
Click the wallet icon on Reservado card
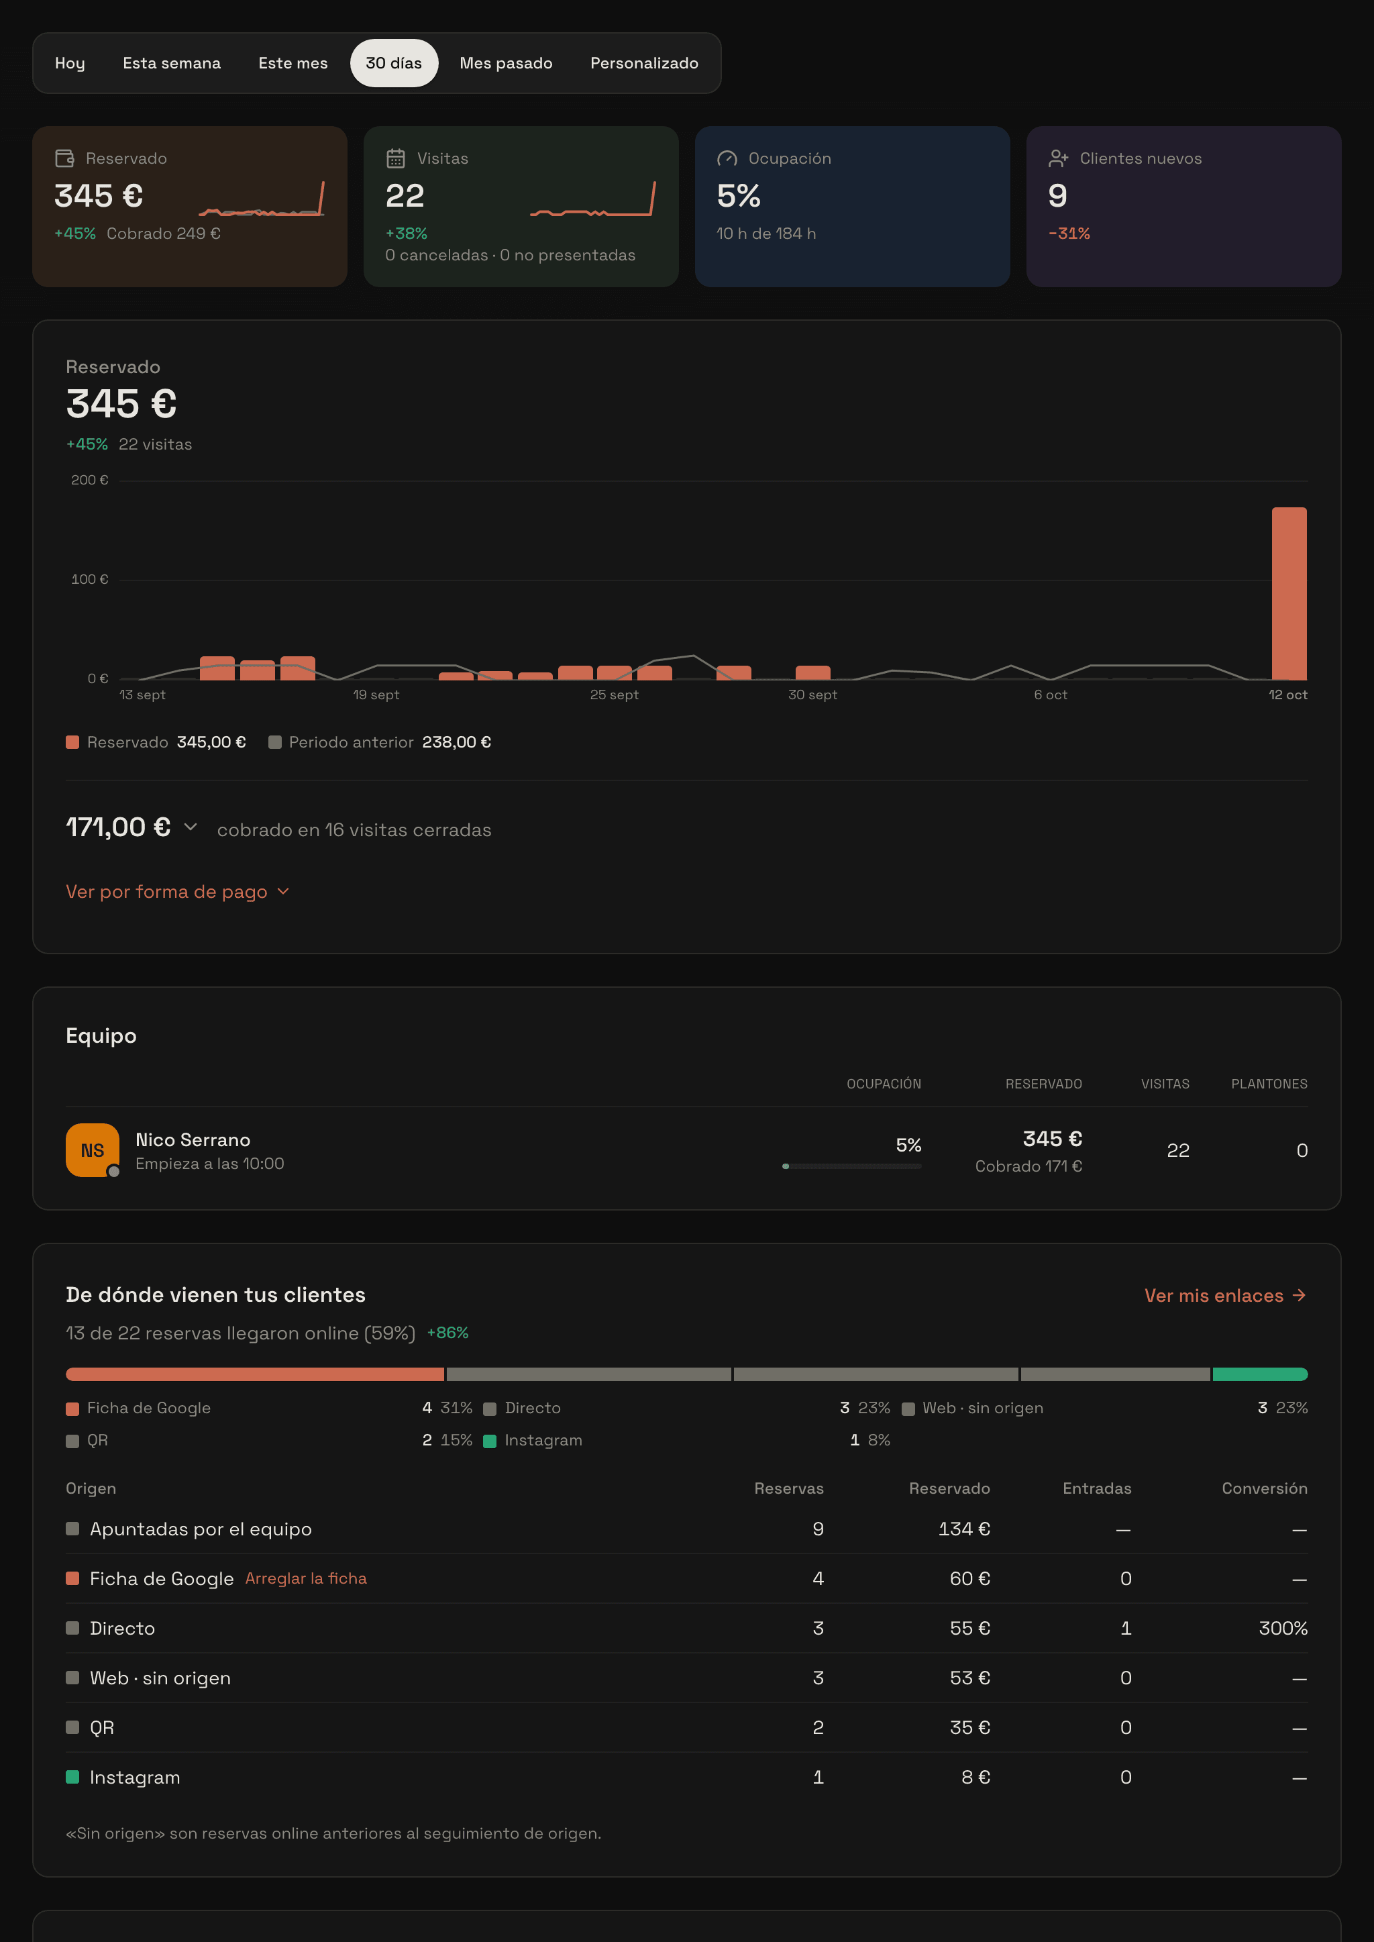point(64,158)
